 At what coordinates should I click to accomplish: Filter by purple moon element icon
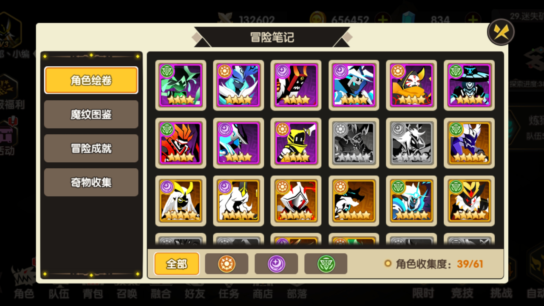point(276,264)
